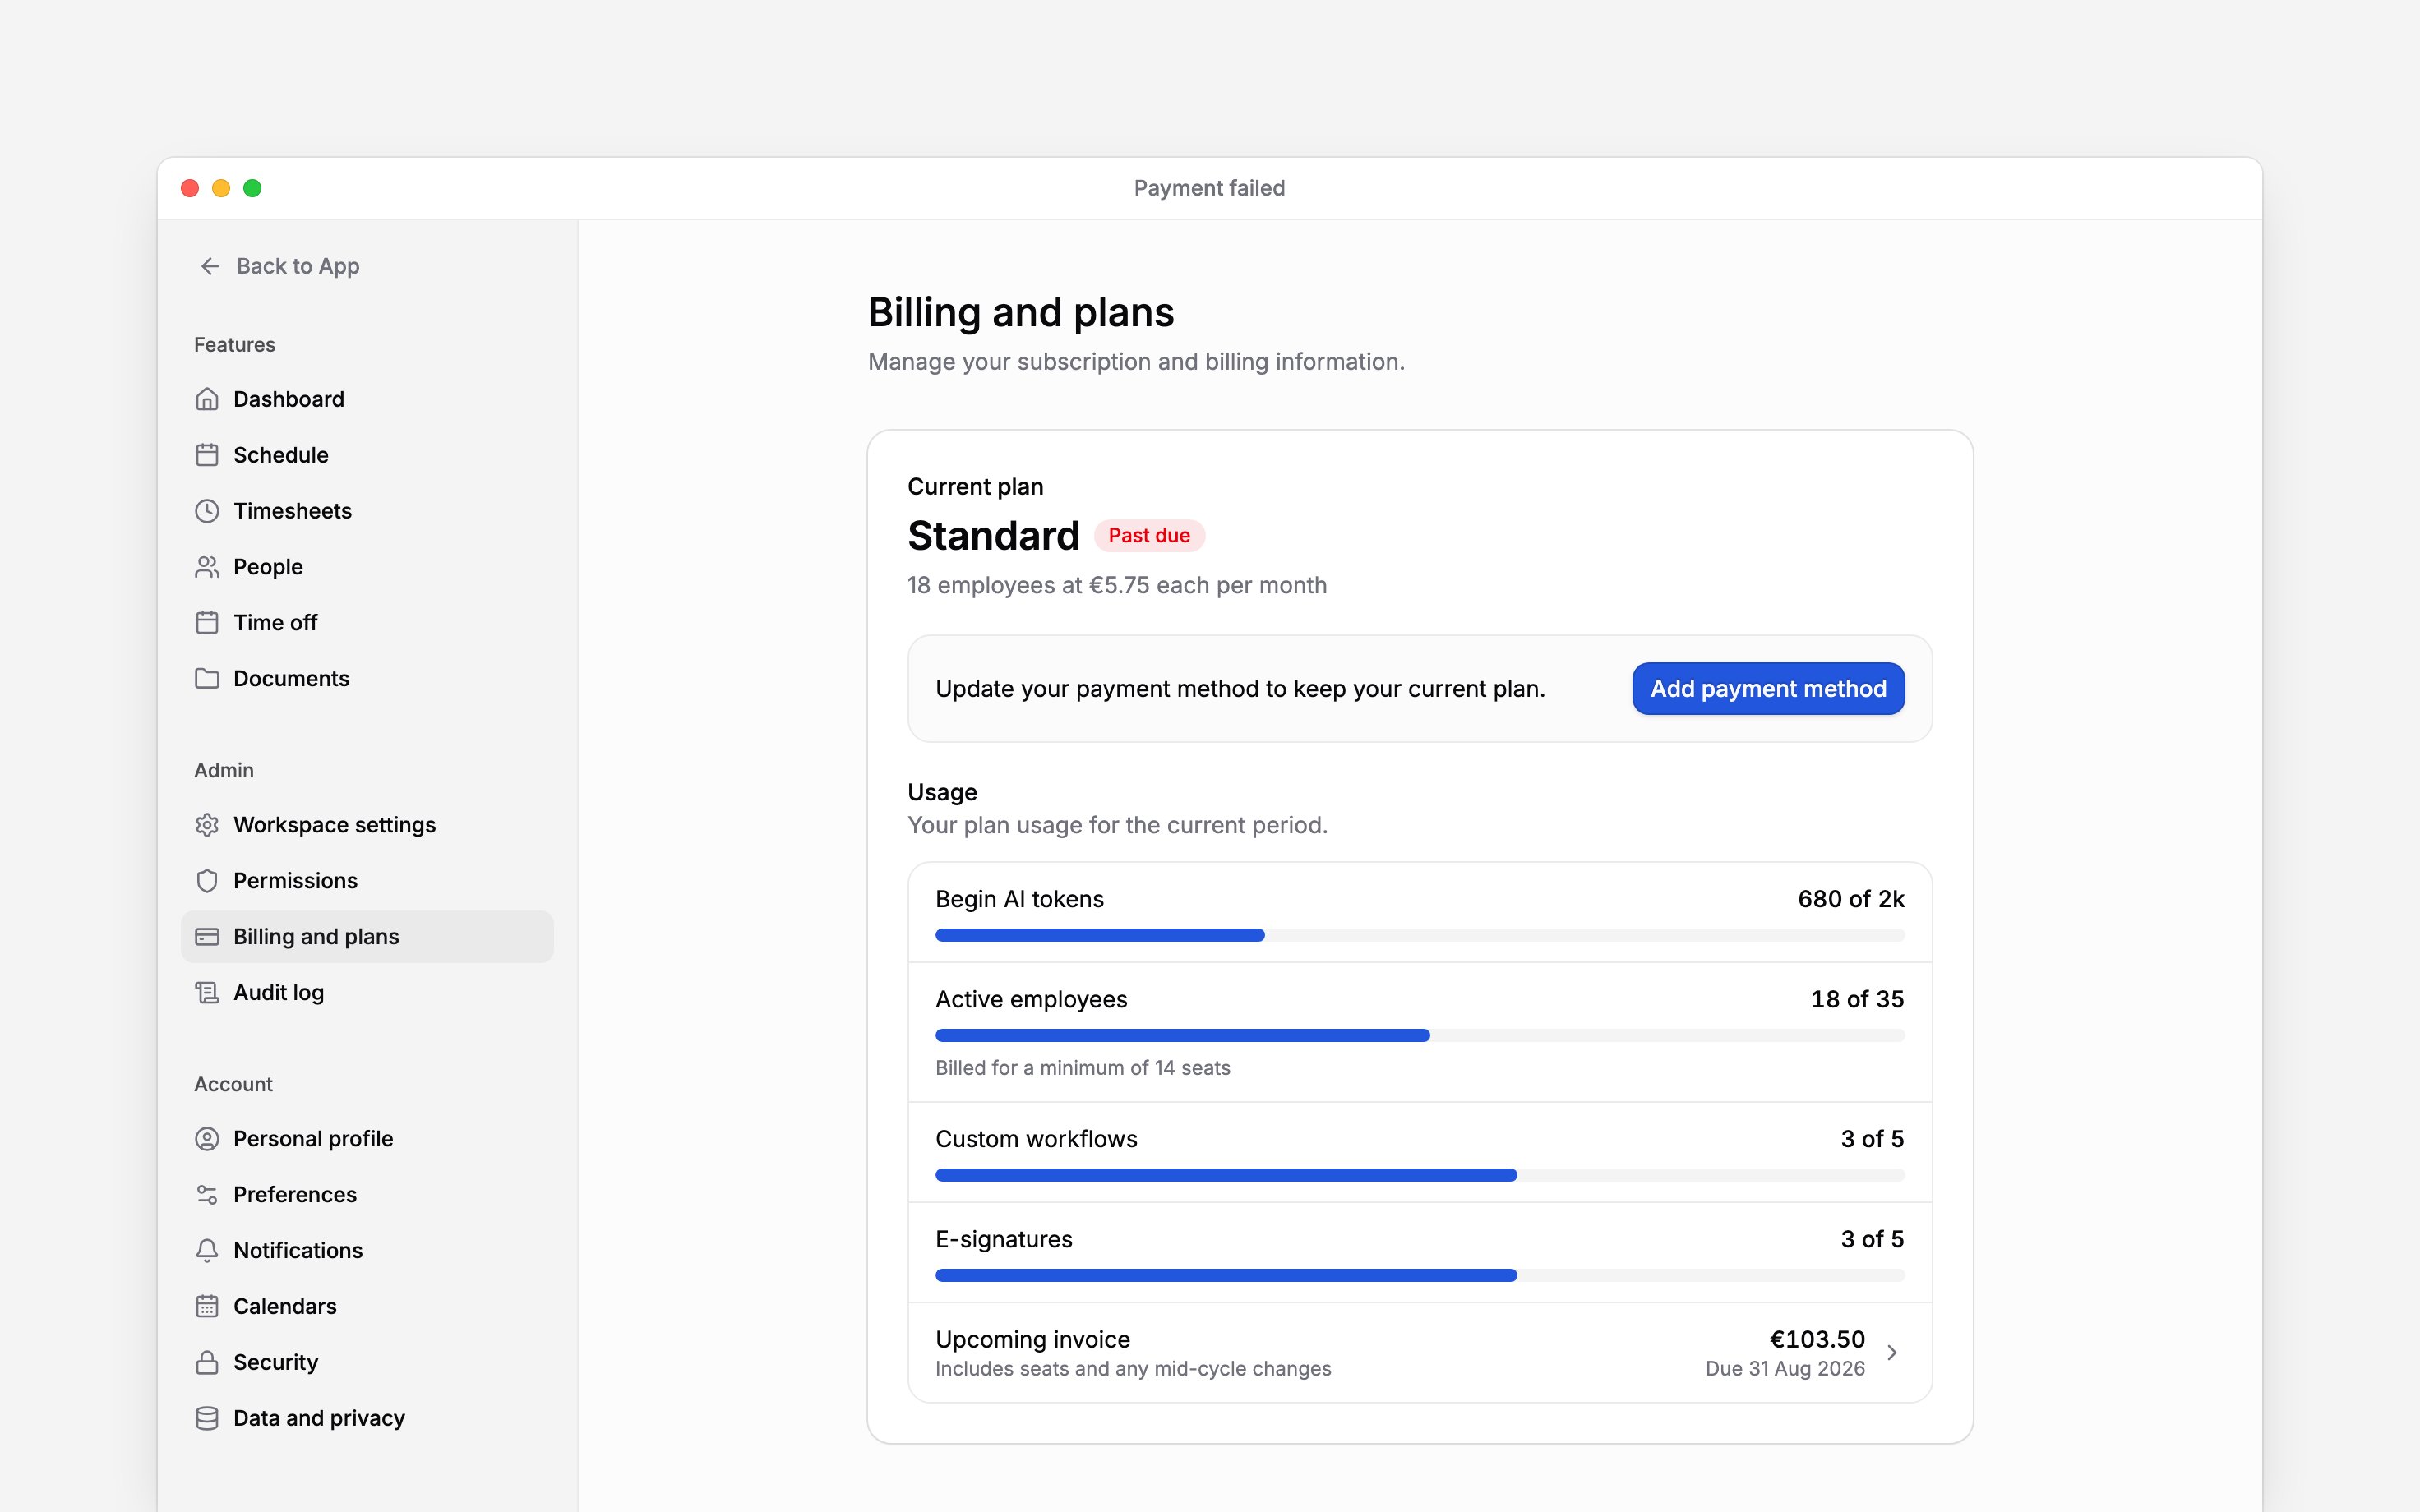Click the Payment failed window title
The height and width of the screenshot is (1512, 2420).
pos(1209,188)
